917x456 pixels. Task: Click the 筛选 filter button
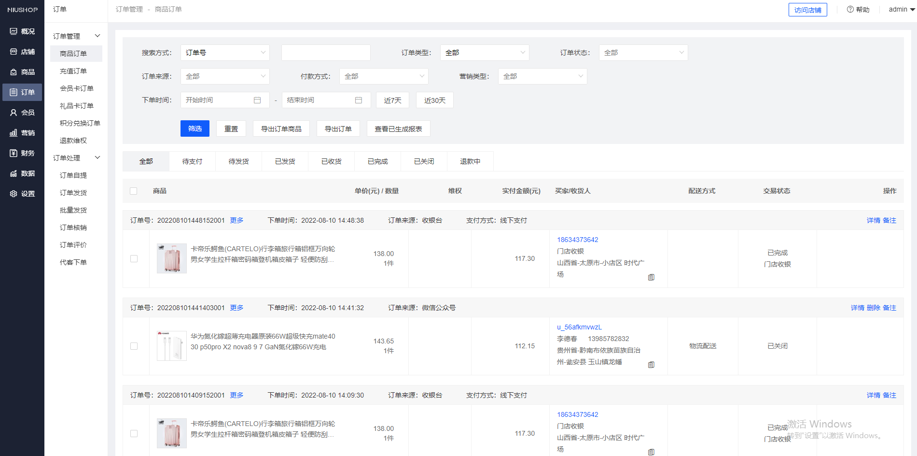pyautogui.click(x=195, y=128)
